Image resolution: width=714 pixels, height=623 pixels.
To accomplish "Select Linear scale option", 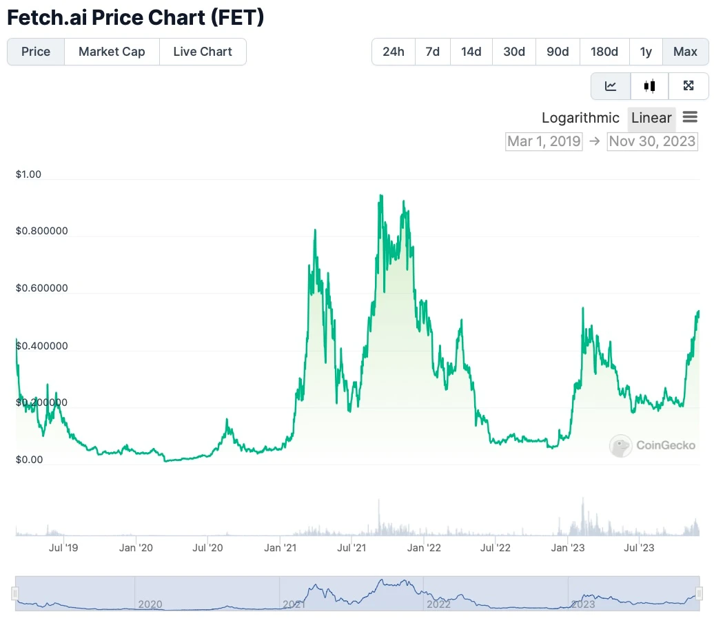I will click(651, 118).
